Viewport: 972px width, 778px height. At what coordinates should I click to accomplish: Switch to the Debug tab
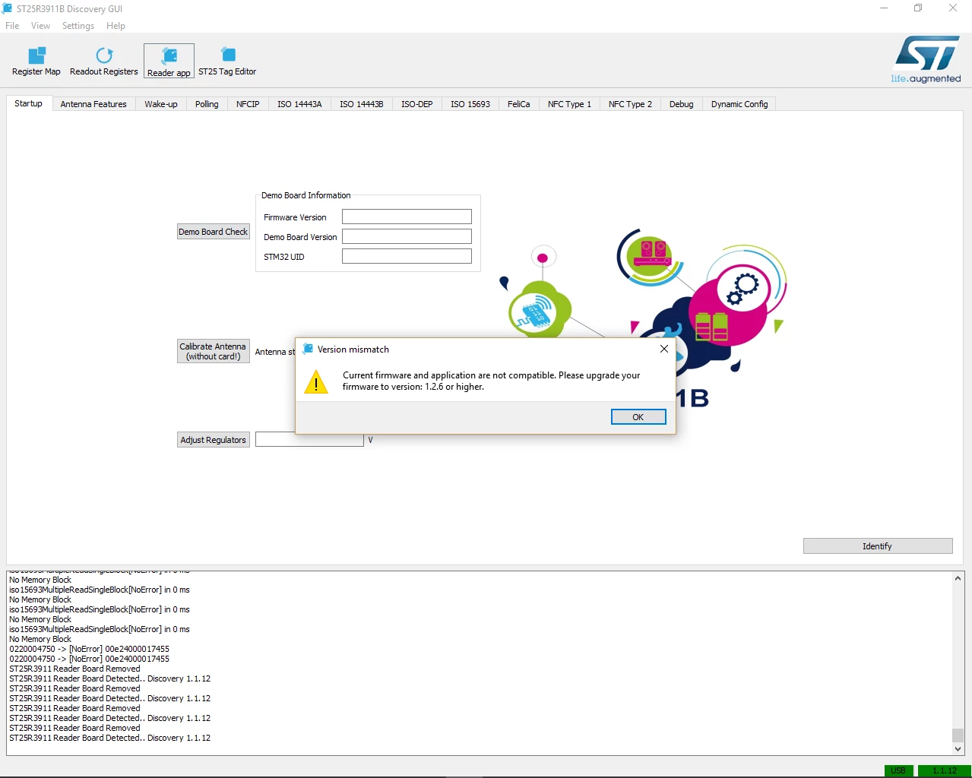[682, 104]
